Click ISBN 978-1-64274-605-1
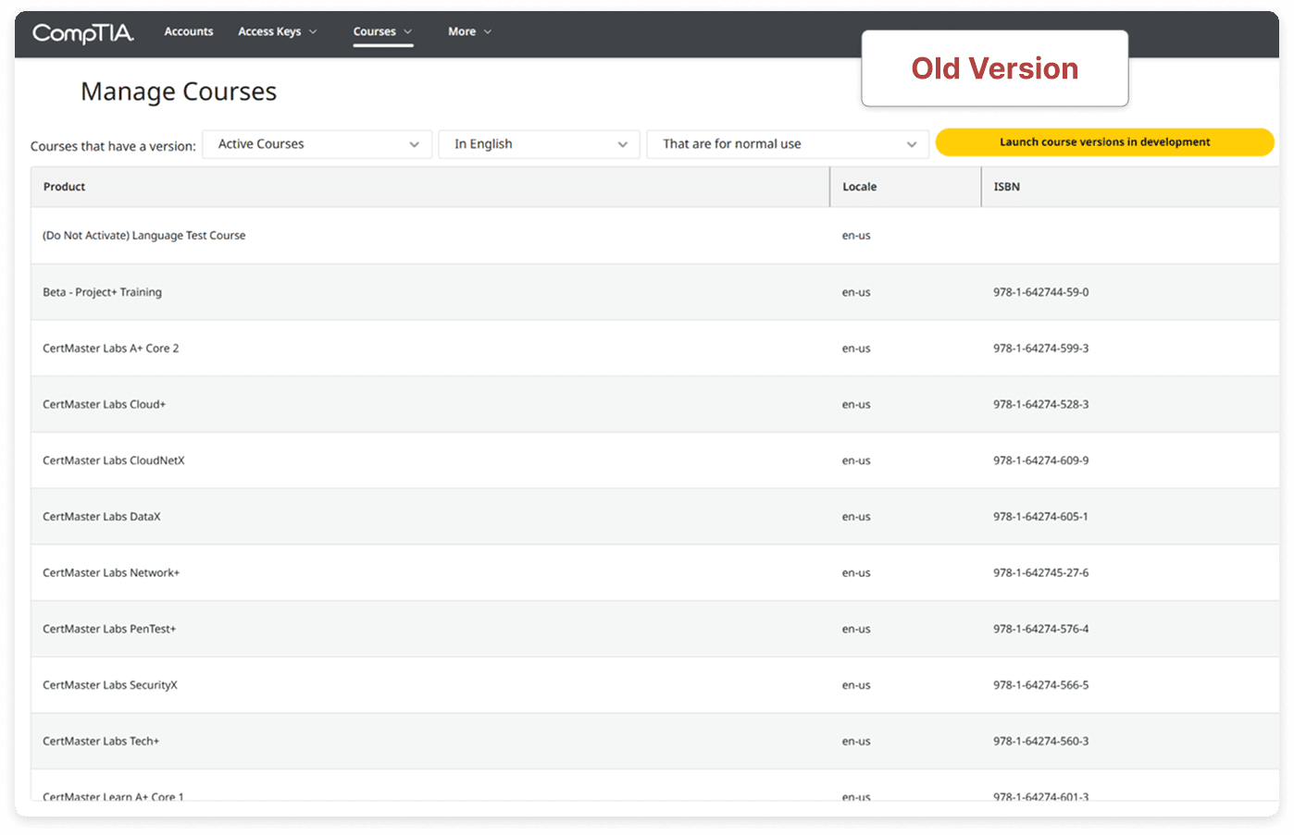This screenshot has width=1294, height=835. (1040, 517)
